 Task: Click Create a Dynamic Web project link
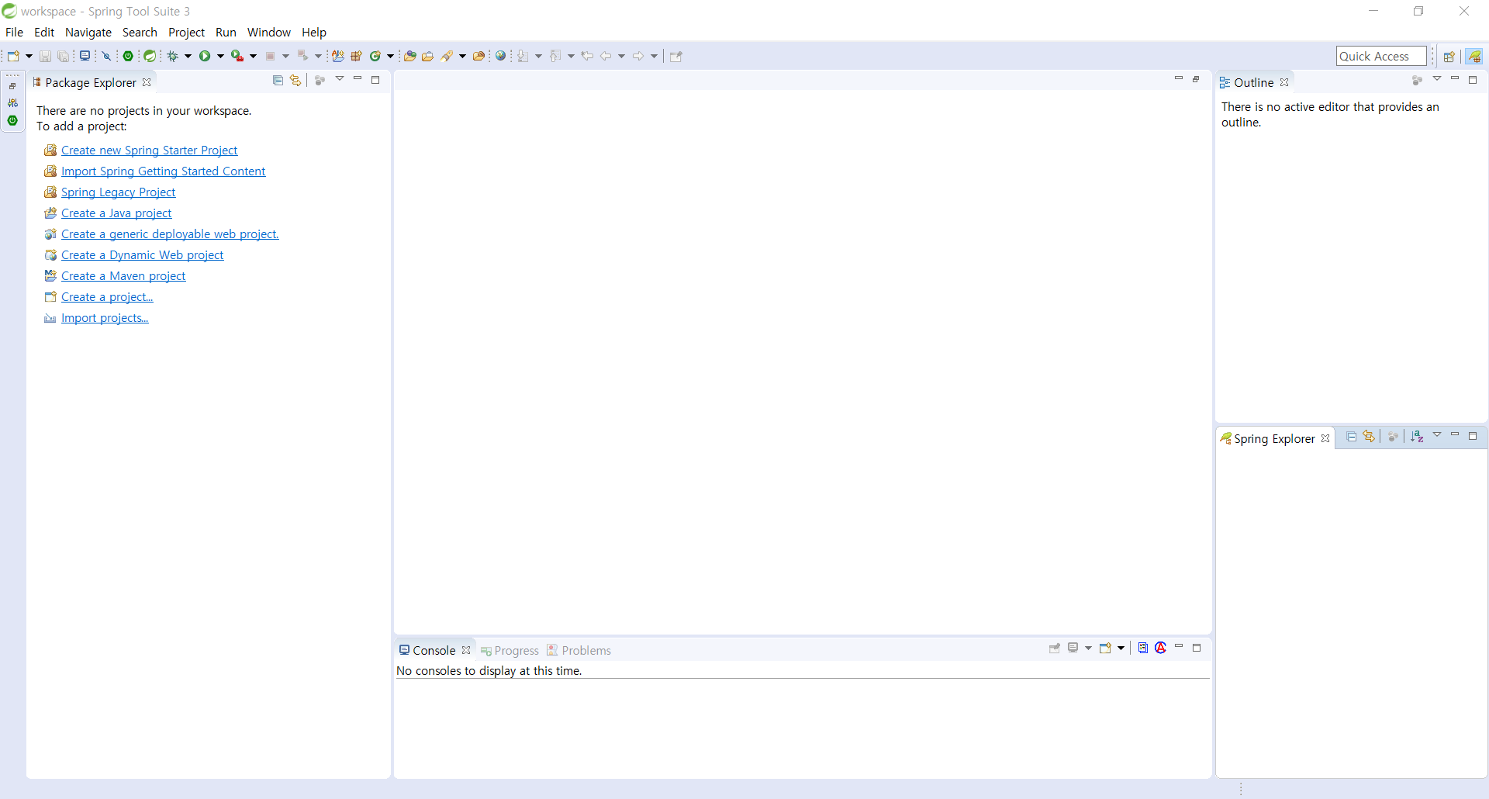click(142, 255)
